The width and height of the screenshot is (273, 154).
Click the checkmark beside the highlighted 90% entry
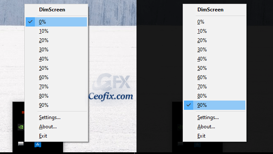[x=189, y=105]
